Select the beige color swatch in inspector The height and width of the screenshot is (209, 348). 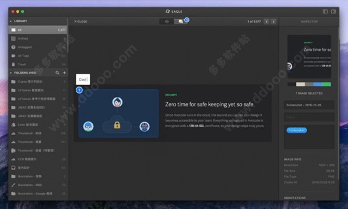[301, 84]
